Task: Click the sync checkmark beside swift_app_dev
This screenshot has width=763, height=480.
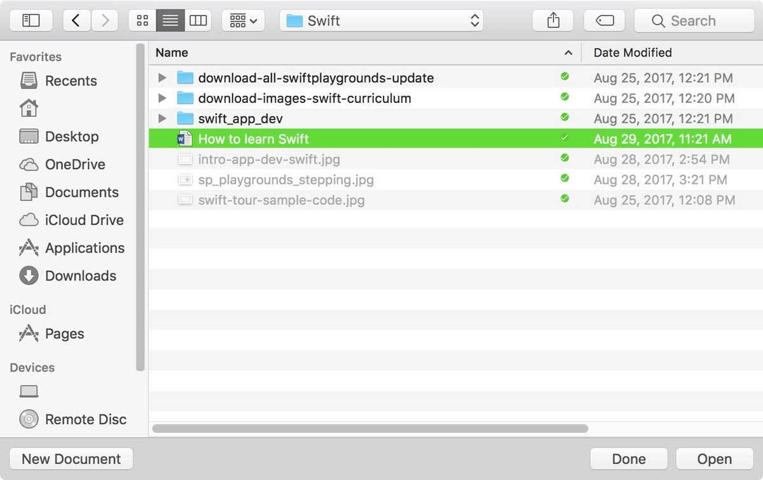Action: [565, 119]
